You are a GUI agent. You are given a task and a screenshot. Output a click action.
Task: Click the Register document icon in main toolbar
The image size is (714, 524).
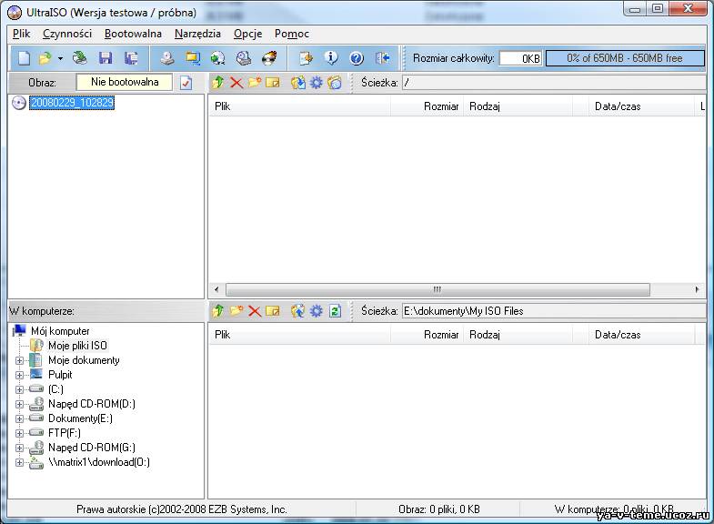click(x=306, y=58)
